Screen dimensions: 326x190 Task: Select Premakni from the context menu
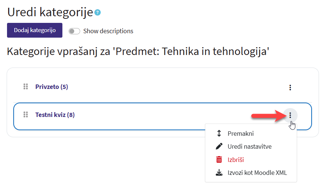(x=240, y=134)
